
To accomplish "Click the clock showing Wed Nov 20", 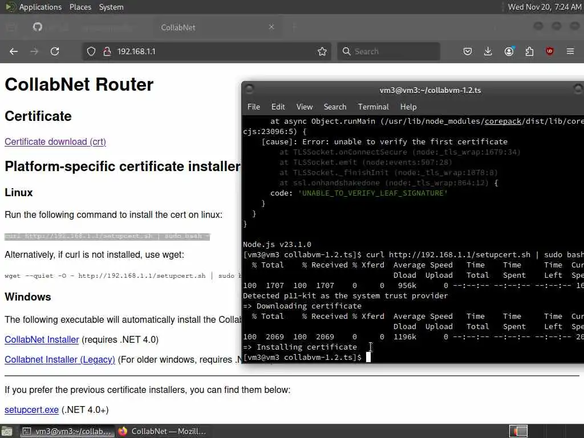I will [x=544, y=7].
